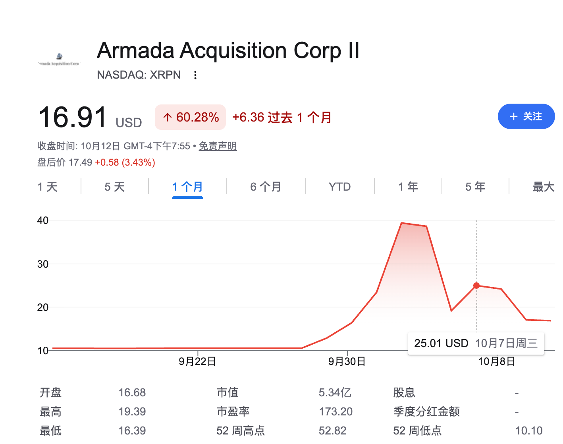Click the 60.28% percent change badge

coord(191,117)
